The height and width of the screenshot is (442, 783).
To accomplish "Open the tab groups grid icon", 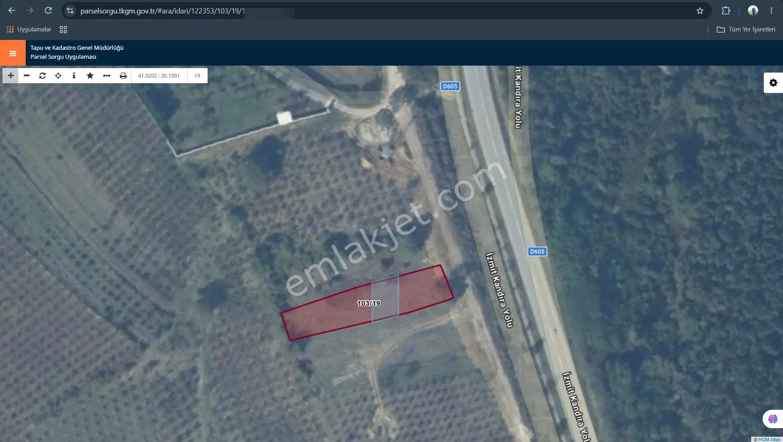I will coord(63,29).
